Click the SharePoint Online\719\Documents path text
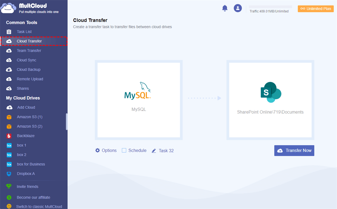Image resolution: width=337 pixels, height=209 pixels. point(270,112)
